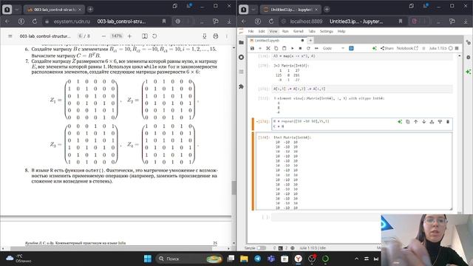
Task: Open a new launcher tab in JupyterLab
Action: (310, 40)
